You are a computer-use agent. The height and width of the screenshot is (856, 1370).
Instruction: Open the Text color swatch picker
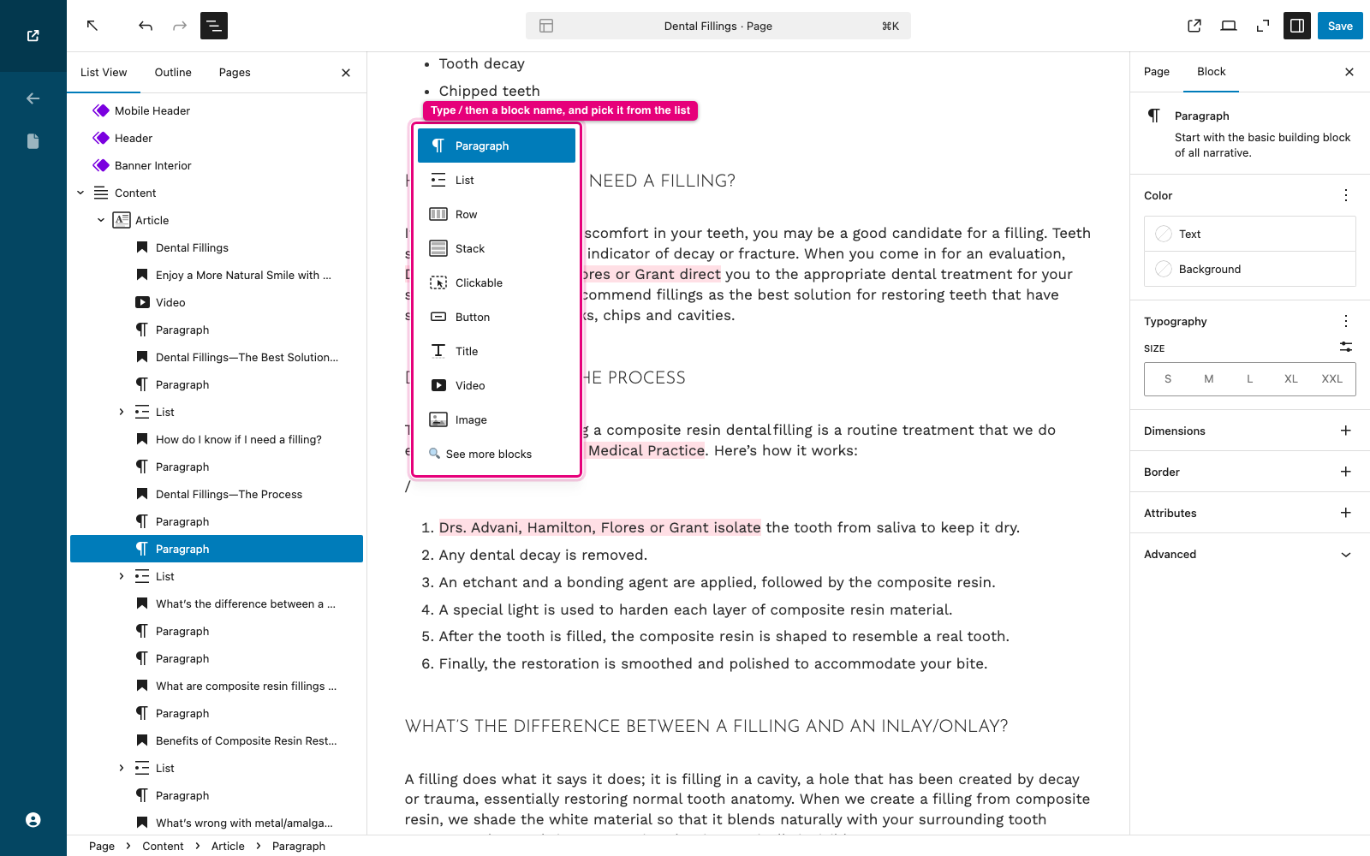coord(1250,234)
